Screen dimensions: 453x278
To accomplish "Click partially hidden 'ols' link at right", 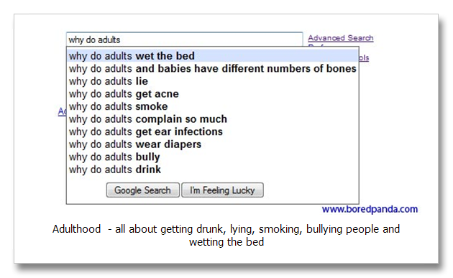I will pos(364,57).
